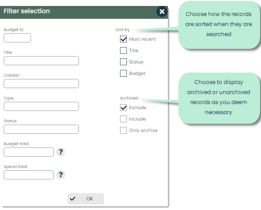Click the OK button checkmark icon
The height and width of the screenshot is (210, 261).
[x=73, y=199]
